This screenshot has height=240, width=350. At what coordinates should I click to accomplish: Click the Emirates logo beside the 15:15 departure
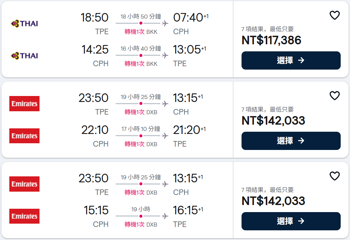24,216
